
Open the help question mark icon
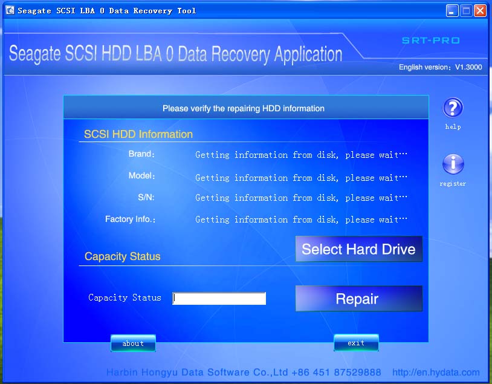point(453,108)
